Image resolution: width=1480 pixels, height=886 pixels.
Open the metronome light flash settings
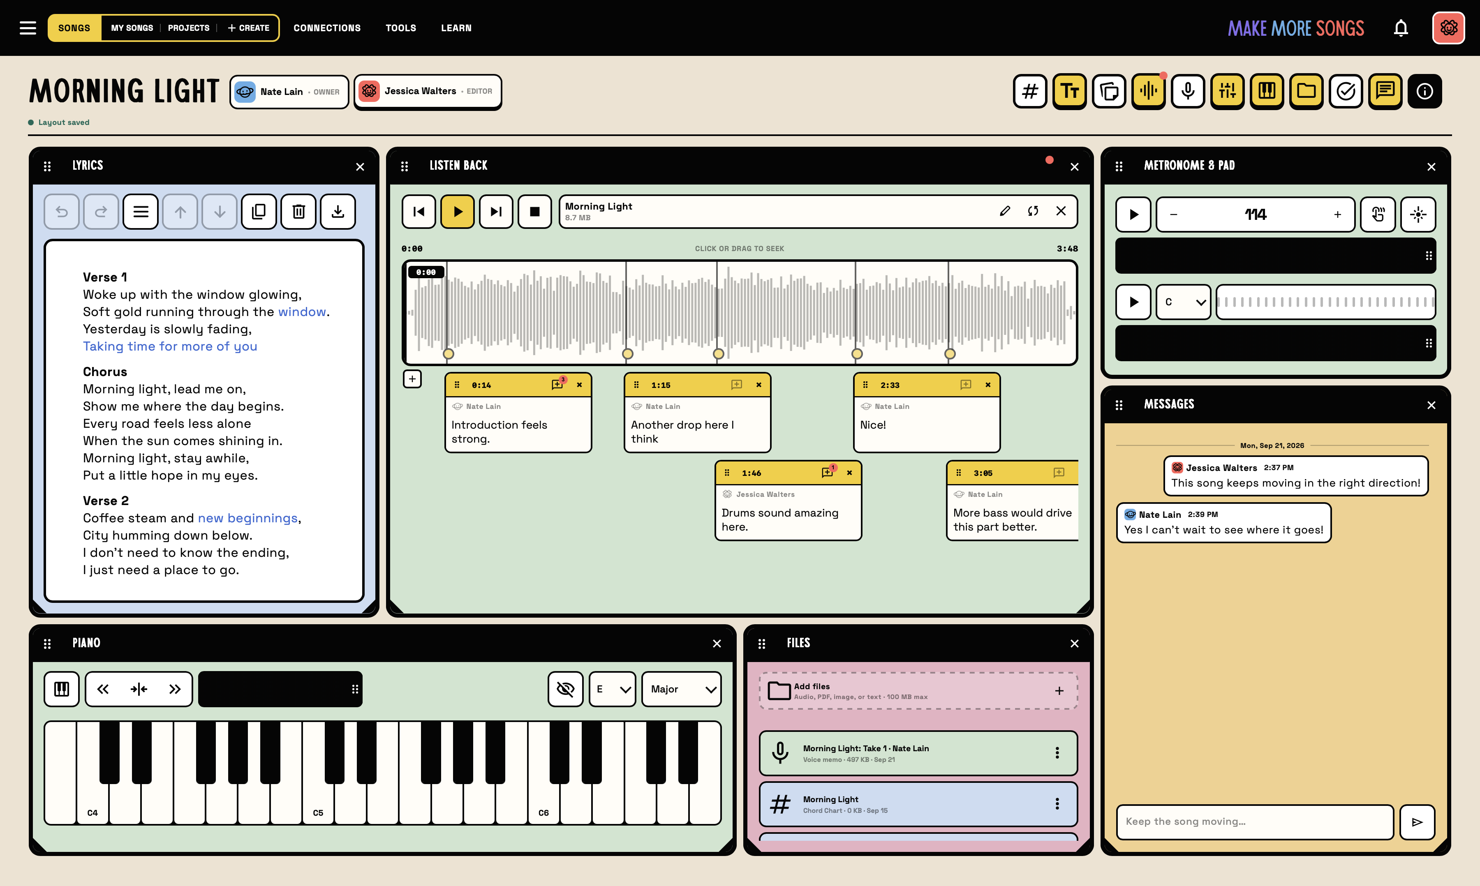(1418, 215)
